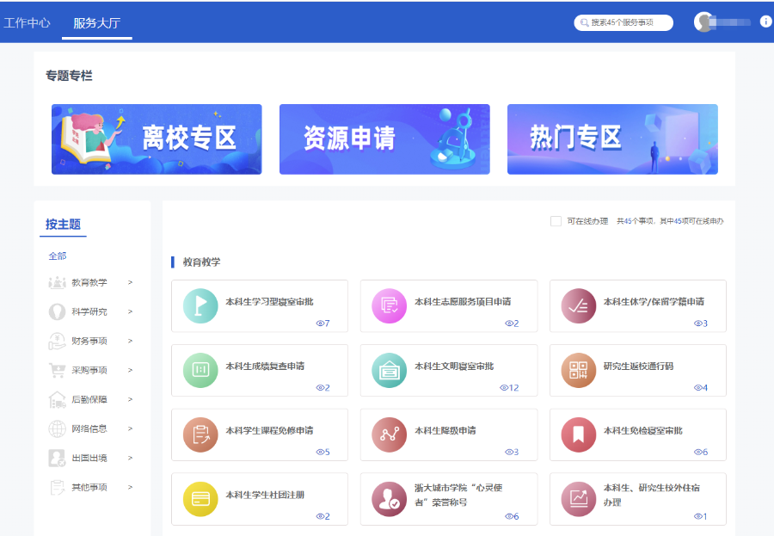Open the 离校专区 banner
774x536 pixels.
(157, 139)
